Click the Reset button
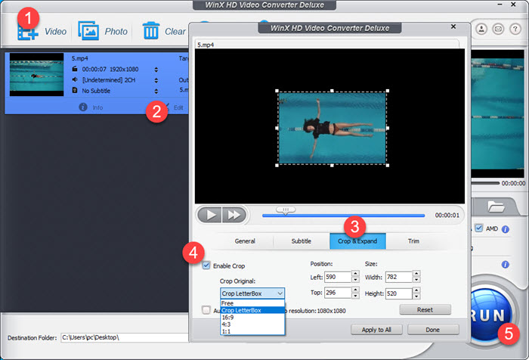Image resolution: width=529 pixels, height=360 pixels. 425,309
